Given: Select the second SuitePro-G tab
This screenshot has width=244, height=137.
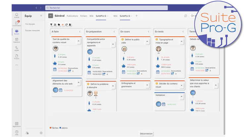Looking at the screenshot, I should click(x=125, y=16).
